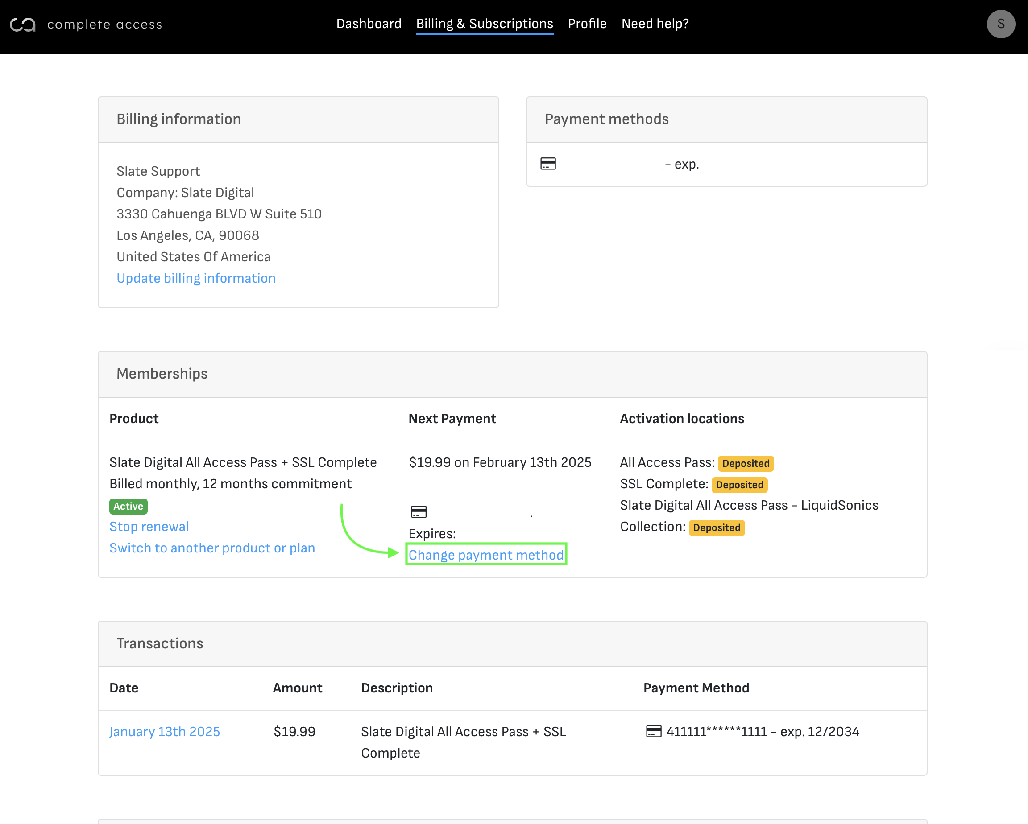Click the Date column header in Transactions
Viewport: 1028px width, 824px height.
(124, 688)
